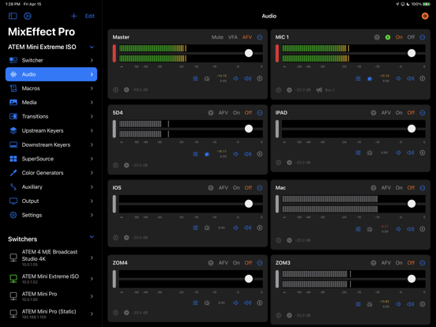This screenshot has width=436, height=327.
Task: Collapse the Mac card with minus circle
Action: 423,188
